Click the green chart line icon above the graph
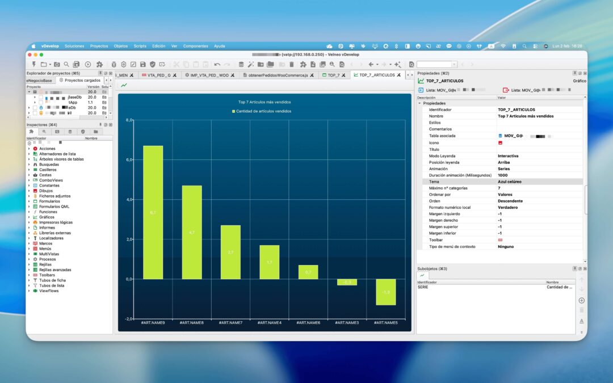This screenshot has width=613, height=383. pos(124,85)
